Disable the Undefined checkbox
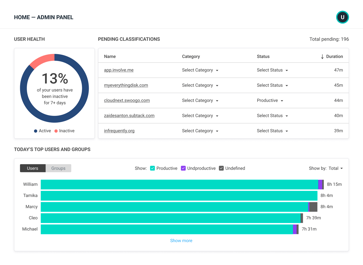Screen dimensions: 363x265 tap(221, 168)
